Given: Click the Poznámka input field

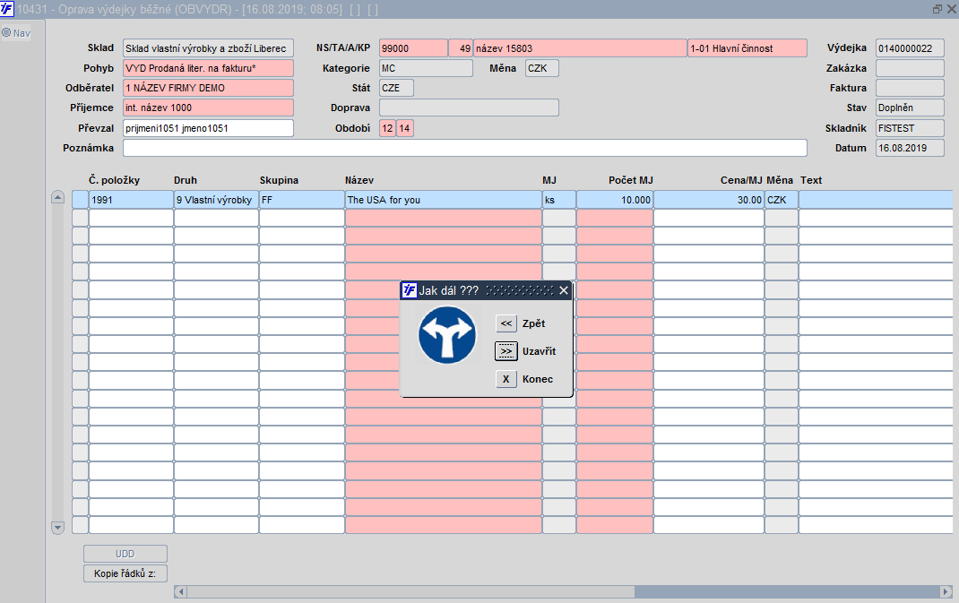Looking at the screenshot, I should pyautogui.click(x=465, y=148).
